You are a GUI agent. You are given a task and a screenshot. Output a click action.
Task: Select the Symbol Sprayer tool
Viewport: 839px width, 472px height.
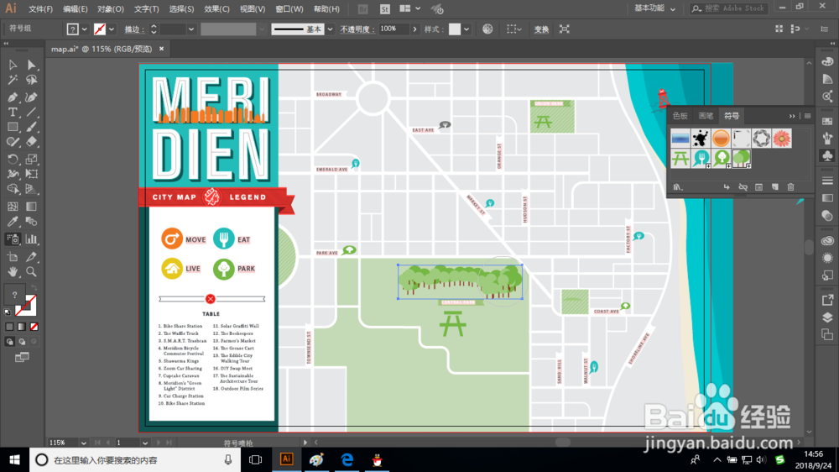point(13,239)
